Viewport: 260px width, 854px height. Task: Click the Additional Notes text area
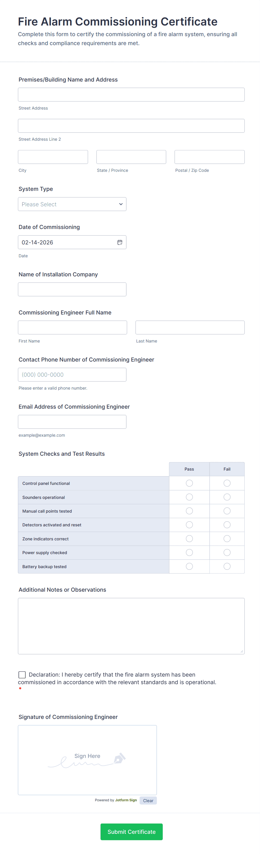coord(131,626)
